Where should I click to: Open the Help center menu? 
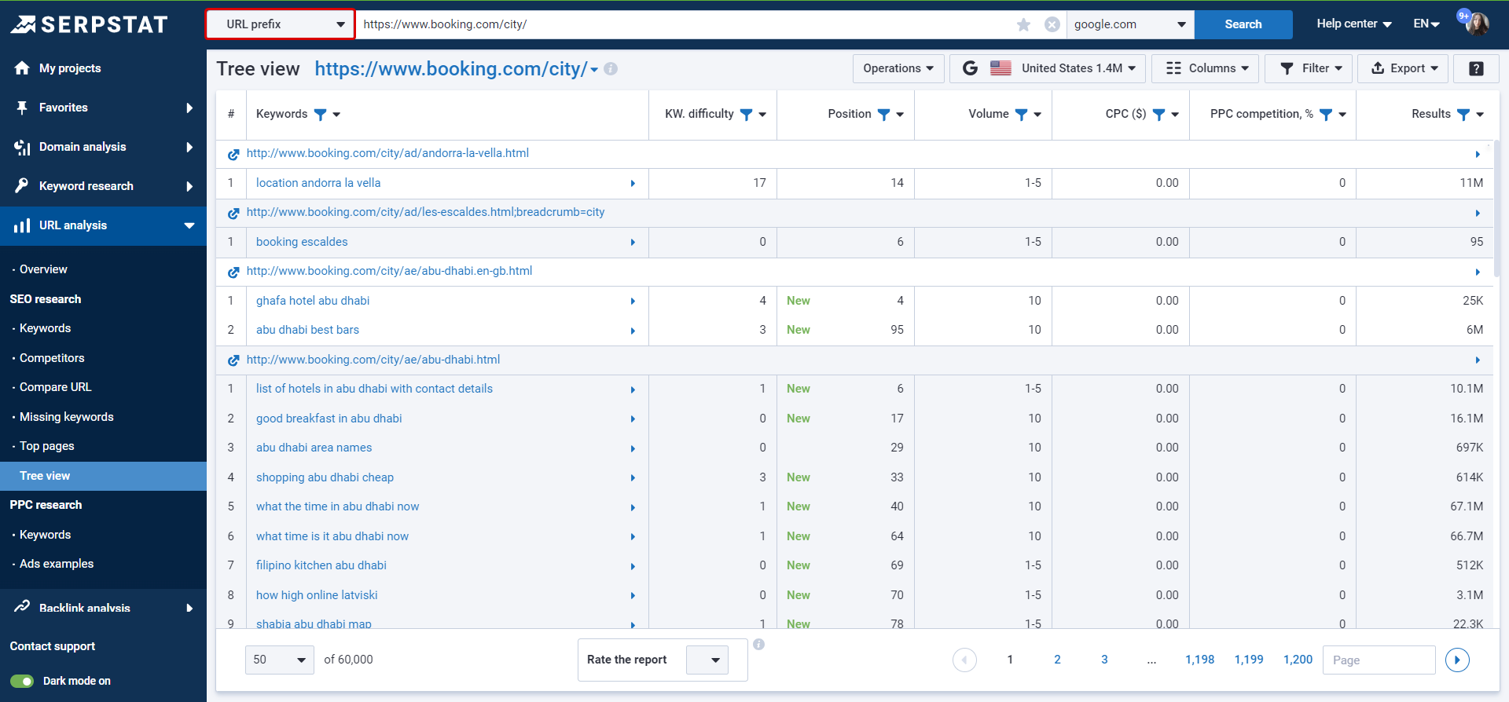1354,24
